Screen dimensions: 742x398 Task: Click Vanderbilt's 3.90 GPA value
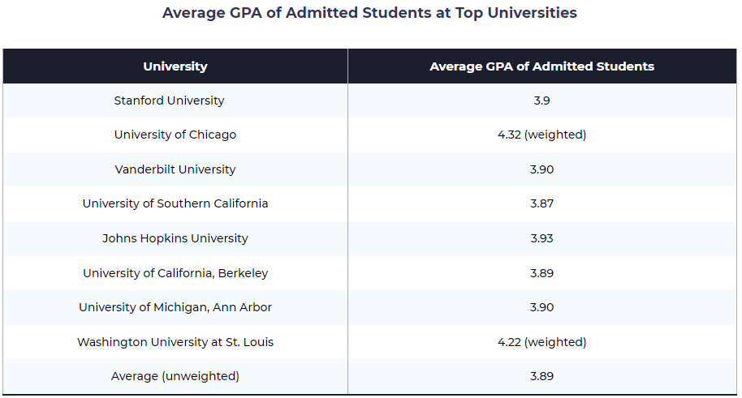(541, 169)
